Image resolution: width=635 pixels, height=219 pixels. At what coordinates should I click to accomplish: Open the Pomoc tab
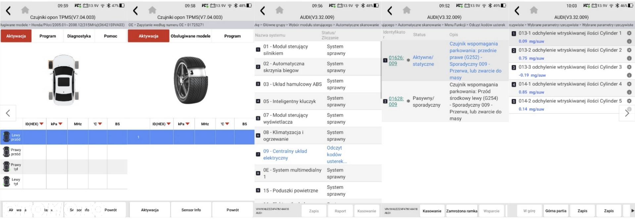point(111,36)
